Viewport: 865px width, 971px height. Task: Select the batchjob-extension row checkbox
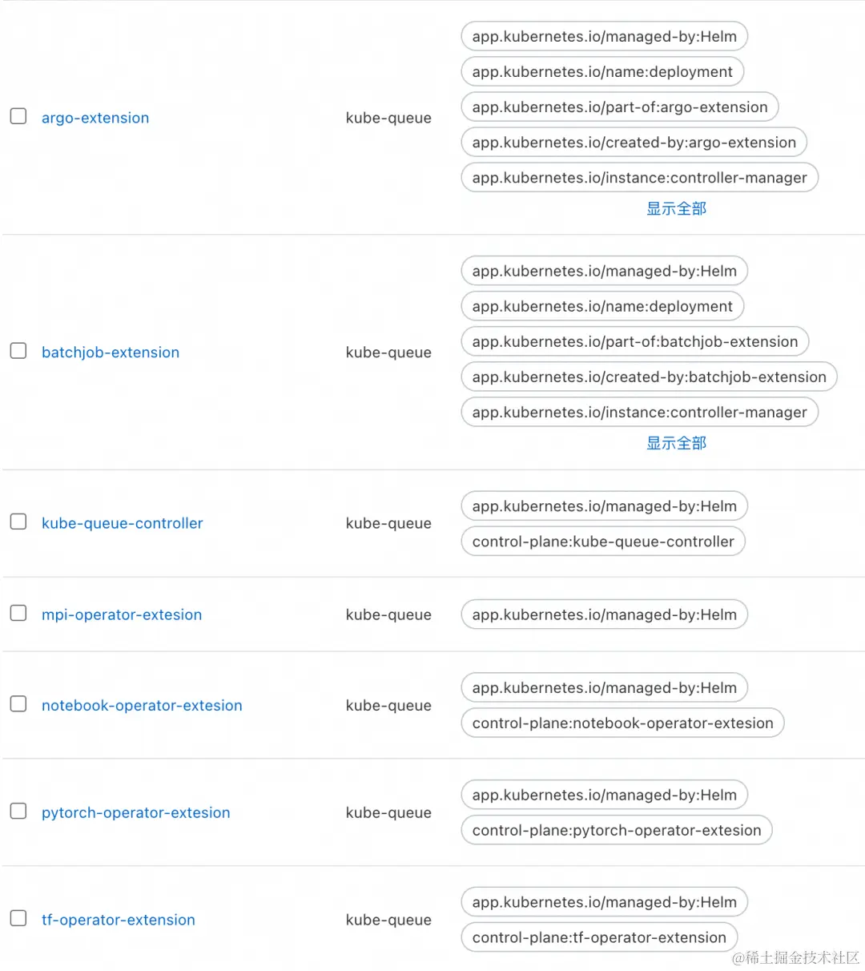click(x=18, y=352)
